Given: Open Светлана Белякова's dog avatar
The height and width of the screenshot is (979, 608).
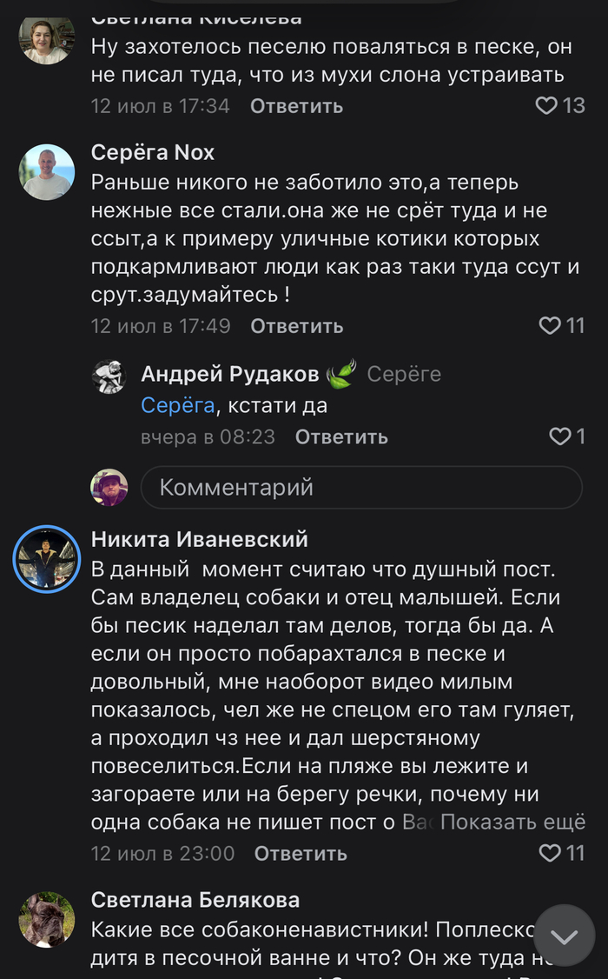Looking at the screenshot, I should click(x=47, y=919).
